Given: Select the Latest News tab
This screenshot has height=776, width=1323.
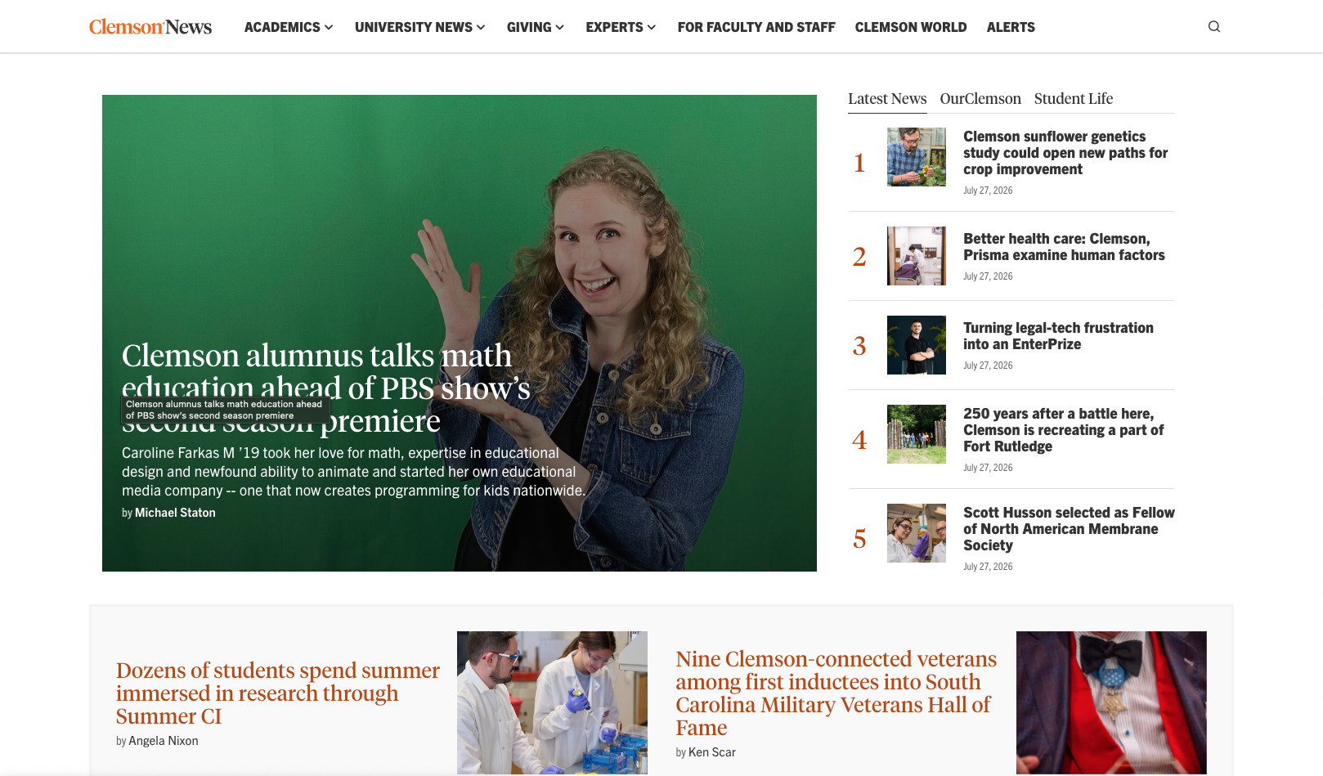Looking at the screenshot, I should tap(887, 99).
